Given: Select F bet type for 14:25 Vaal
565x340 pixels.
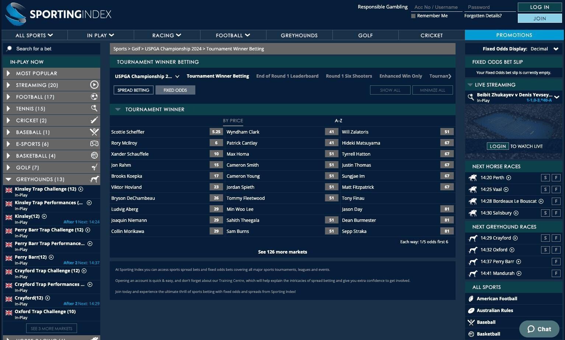Looking at the screenshot, I should pyautogui.click(x=556, y=190).
